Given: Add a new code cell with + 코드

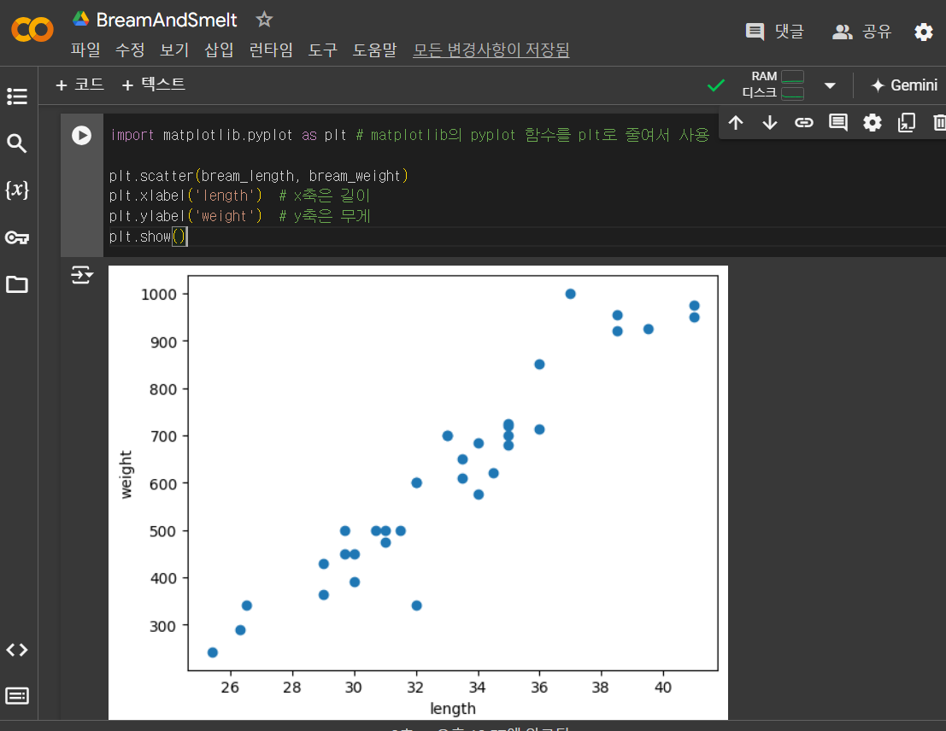Looking at the screenshot, I should (79, 85).
